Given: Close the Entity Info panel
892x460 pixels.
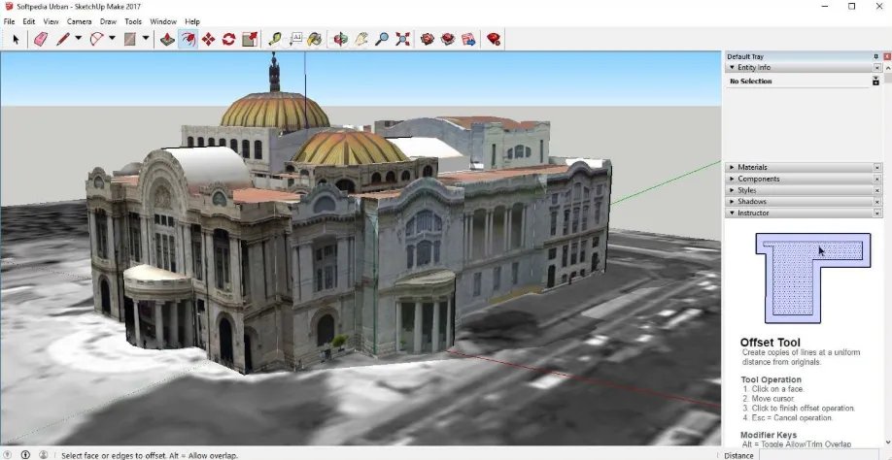Looking at the screenshot, I should (877, 68).
